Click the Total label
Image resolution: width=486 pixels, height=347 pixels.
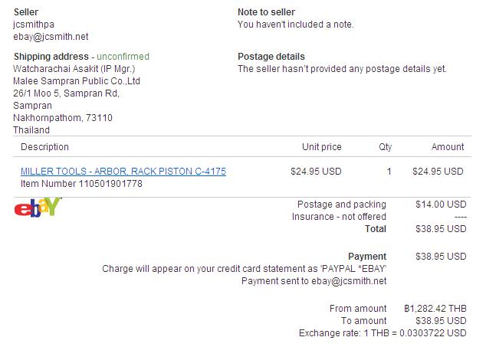pyautogui.click(x=376, y=229)
